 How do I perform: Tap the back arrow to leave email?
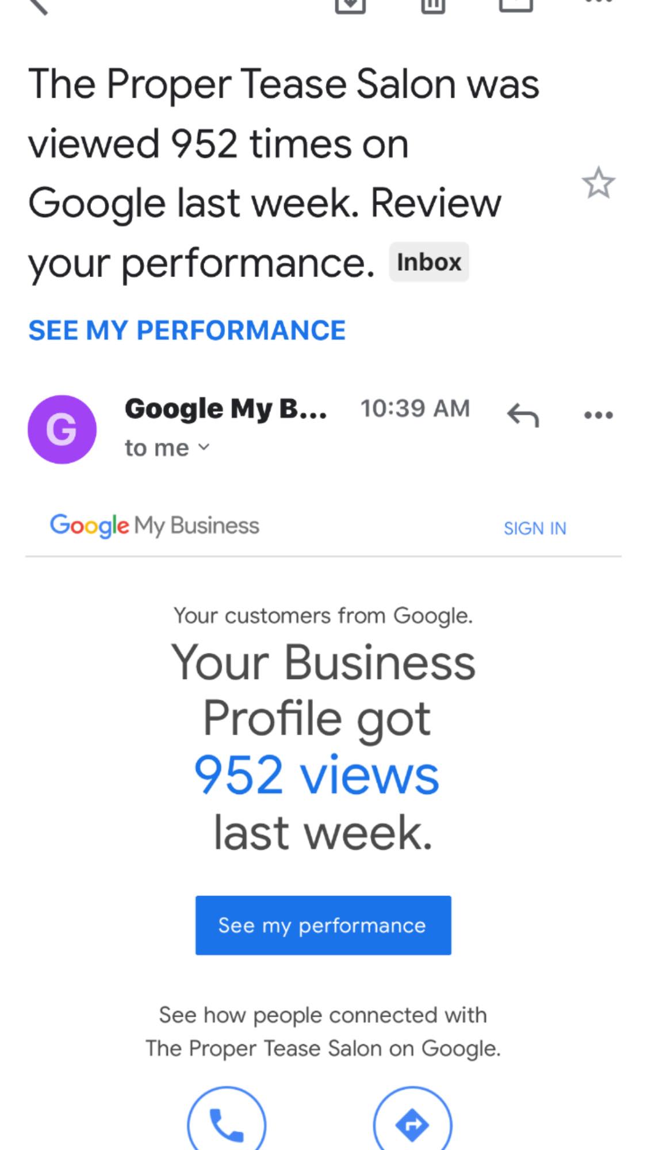(x=38, y=6)
